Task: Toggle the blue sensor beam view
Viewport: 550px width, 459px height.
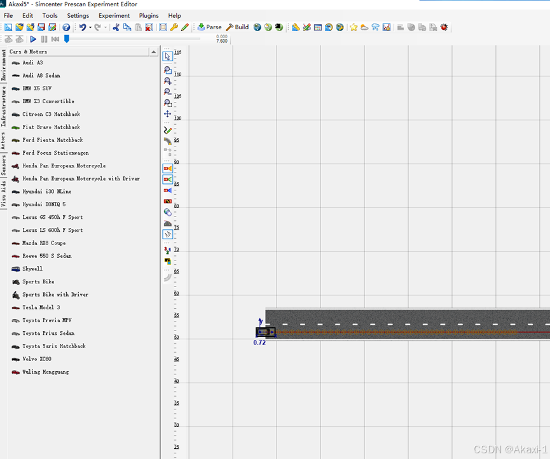Action: (168, 190)
